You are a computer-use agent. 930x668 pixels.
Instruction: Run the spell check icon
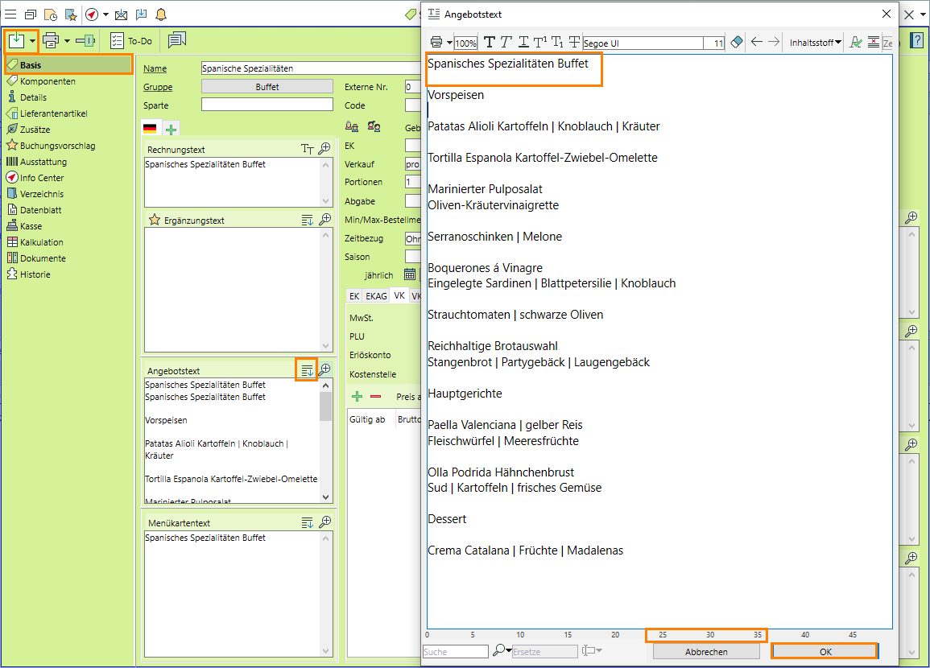click(856, 43)
